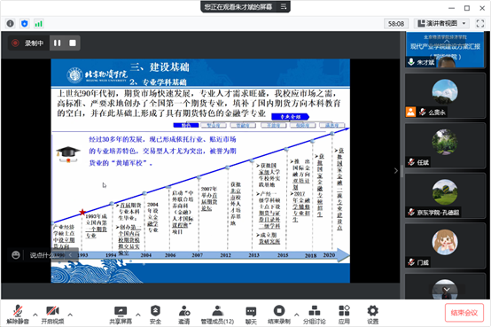
Task: Click year 2007 on slide timeline
Action: (x=198, y=255)
